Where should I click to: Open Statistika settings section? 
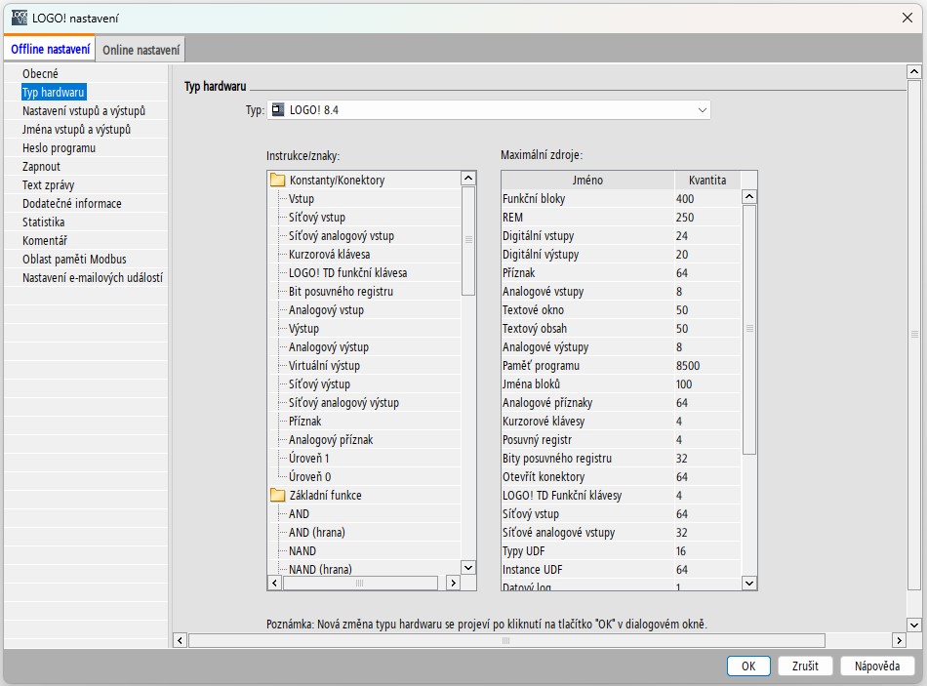pyautogui.click(x=43, y=222)
